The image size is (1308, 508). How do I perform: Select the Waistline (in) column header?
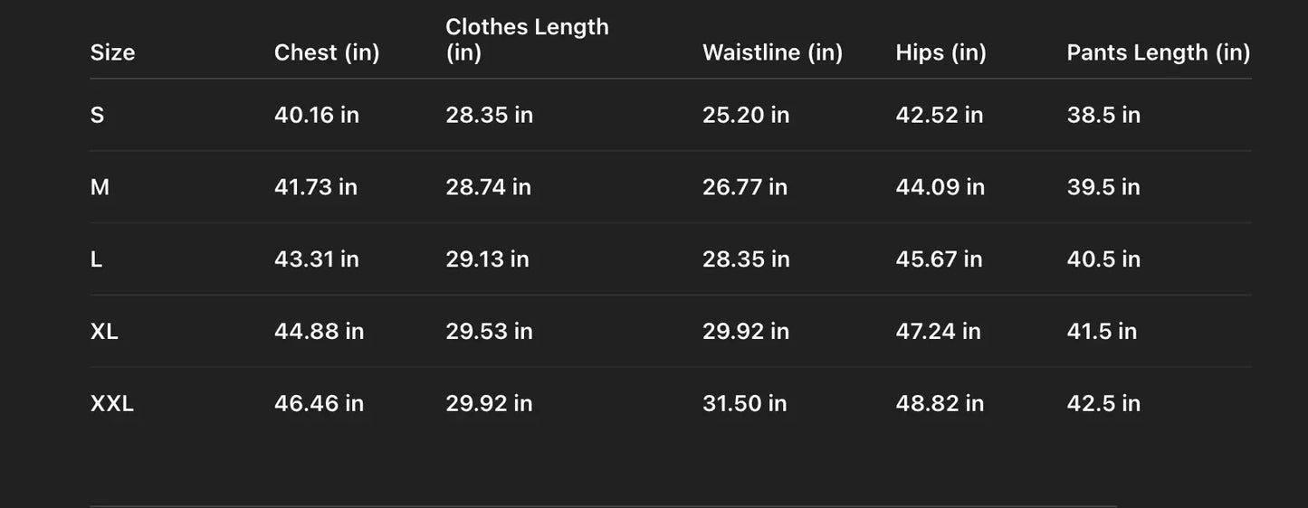(772, 52)
